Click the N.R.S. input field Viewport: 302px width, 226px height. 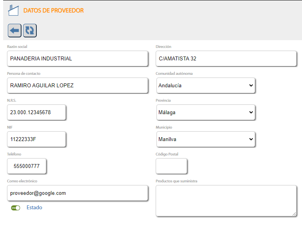[37, 113]
